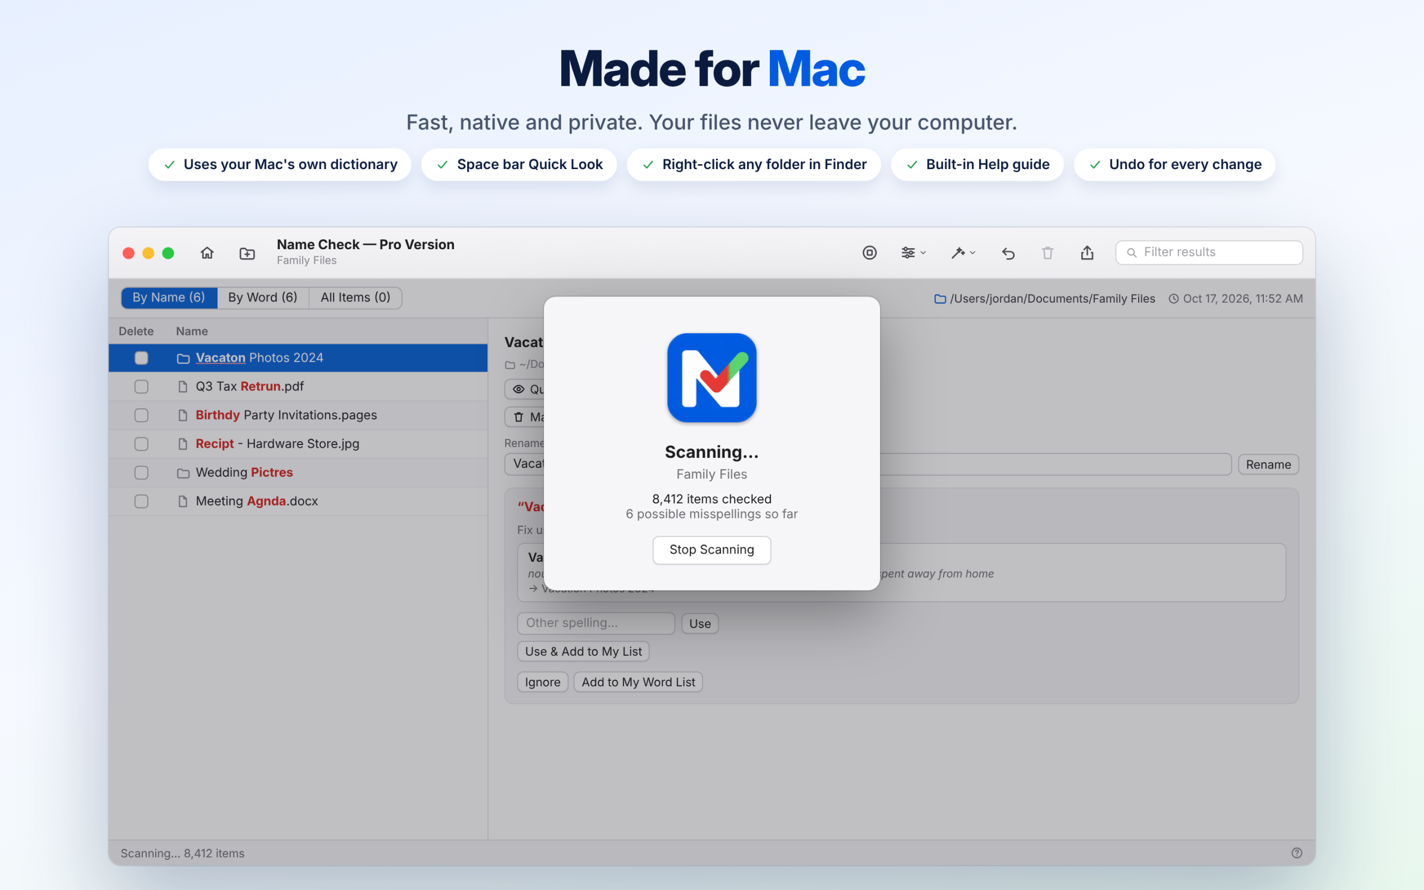Check delete box for Vacaton Photos 2024
Screen dimensions: 1424x890
pos(141,358)
